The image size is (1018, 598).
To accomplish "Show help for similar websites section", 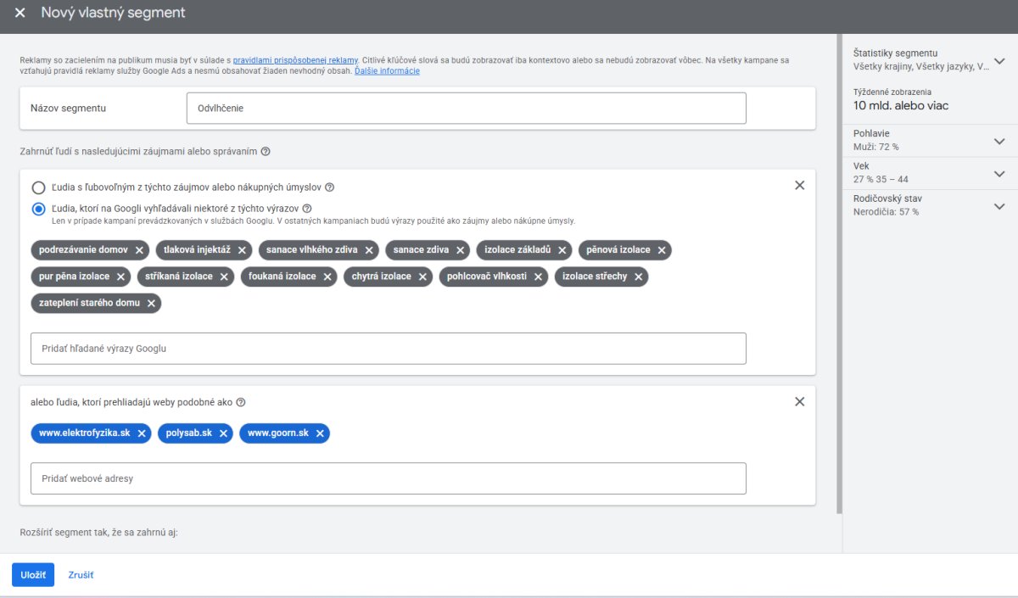I will pos(241,402).
